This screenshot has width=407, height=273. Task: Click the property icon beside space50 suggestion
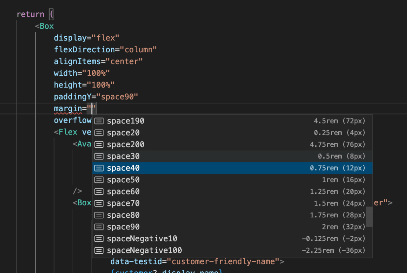99,180
